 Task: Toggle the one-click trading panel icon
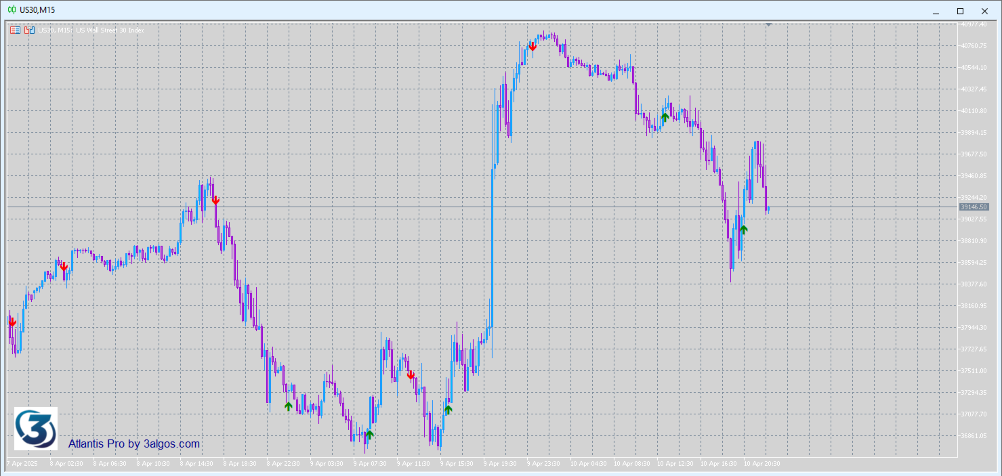(x=28, y=30)
